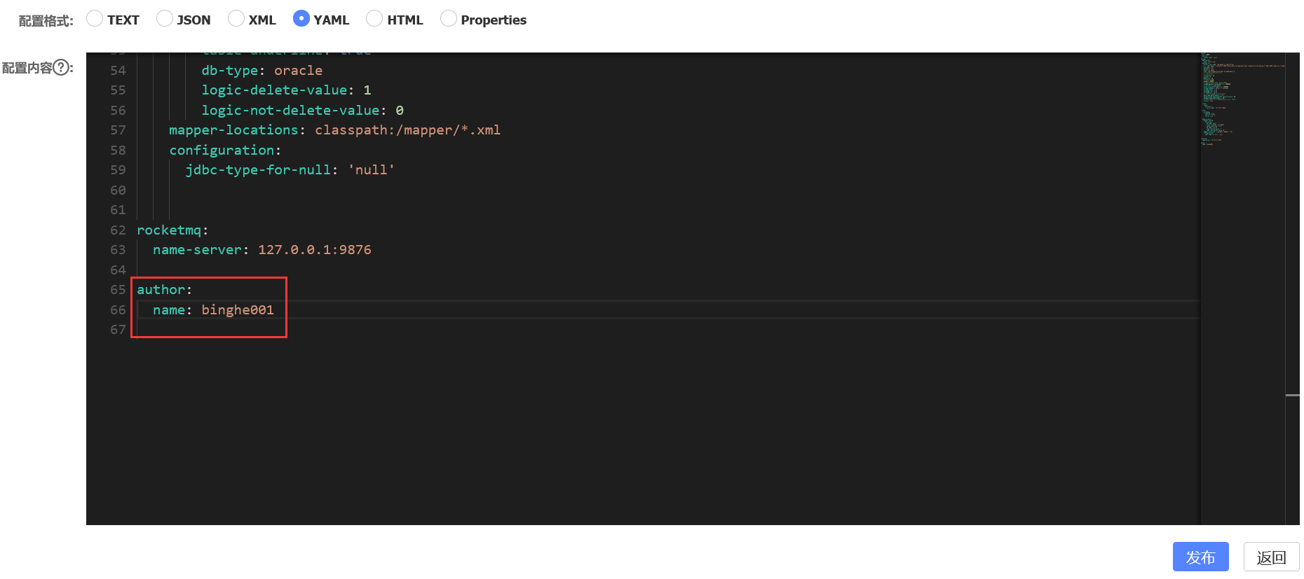
Task: Click line number 67 in the gutter
Action: 118,330
